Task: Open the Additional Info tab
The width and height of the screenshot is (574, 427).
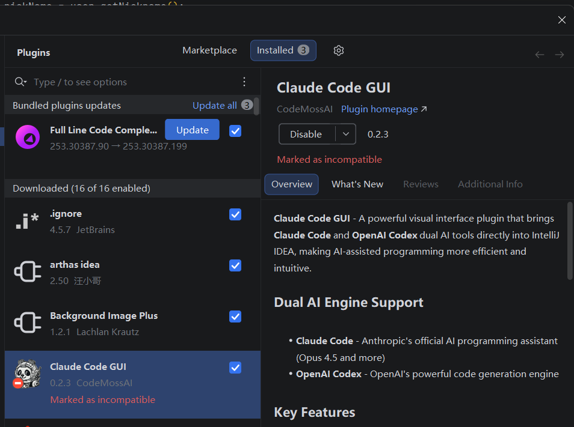Action: [x=490, y=184]
